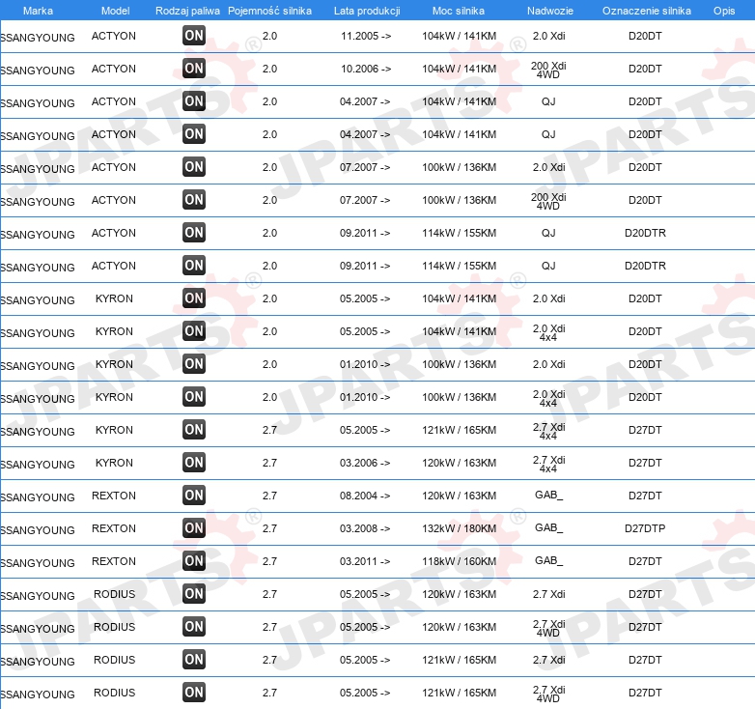The width and height of the screenshot is (755, 709).
Task: Click ON badge in REXTON 08.2004 row
Action: pyautogui.click(x=194, y=496)
